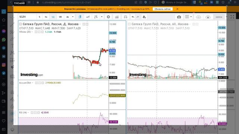239x134 pixels.
Task: Open settings icon of Объем indicator legend
Action: point(39,32)
